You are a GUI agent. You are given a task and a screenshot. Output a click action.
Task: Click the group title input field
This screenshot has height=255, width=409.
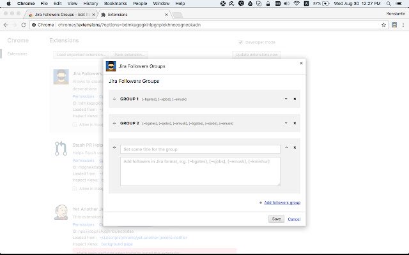click(200, 149)
